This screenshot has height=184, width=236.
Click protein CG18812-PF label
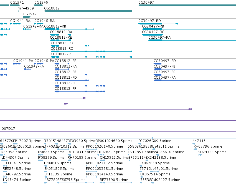[x=65, y=89]
